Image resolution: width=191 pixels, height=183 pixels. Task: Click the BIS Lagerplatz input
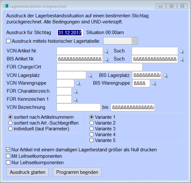(147, 75)
